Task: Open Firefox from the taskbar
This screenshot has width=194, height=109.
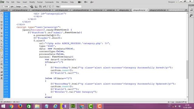Action: pos(20,106)
